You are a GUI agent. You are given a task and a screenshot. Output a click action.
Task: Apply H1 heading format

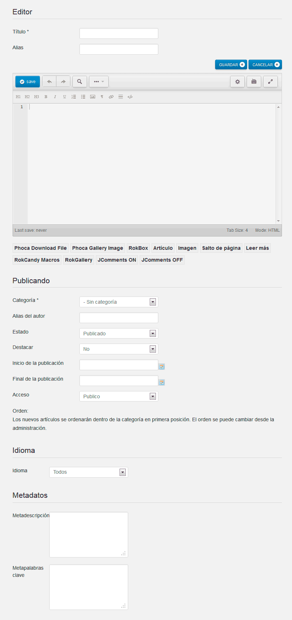pos(18,97)
